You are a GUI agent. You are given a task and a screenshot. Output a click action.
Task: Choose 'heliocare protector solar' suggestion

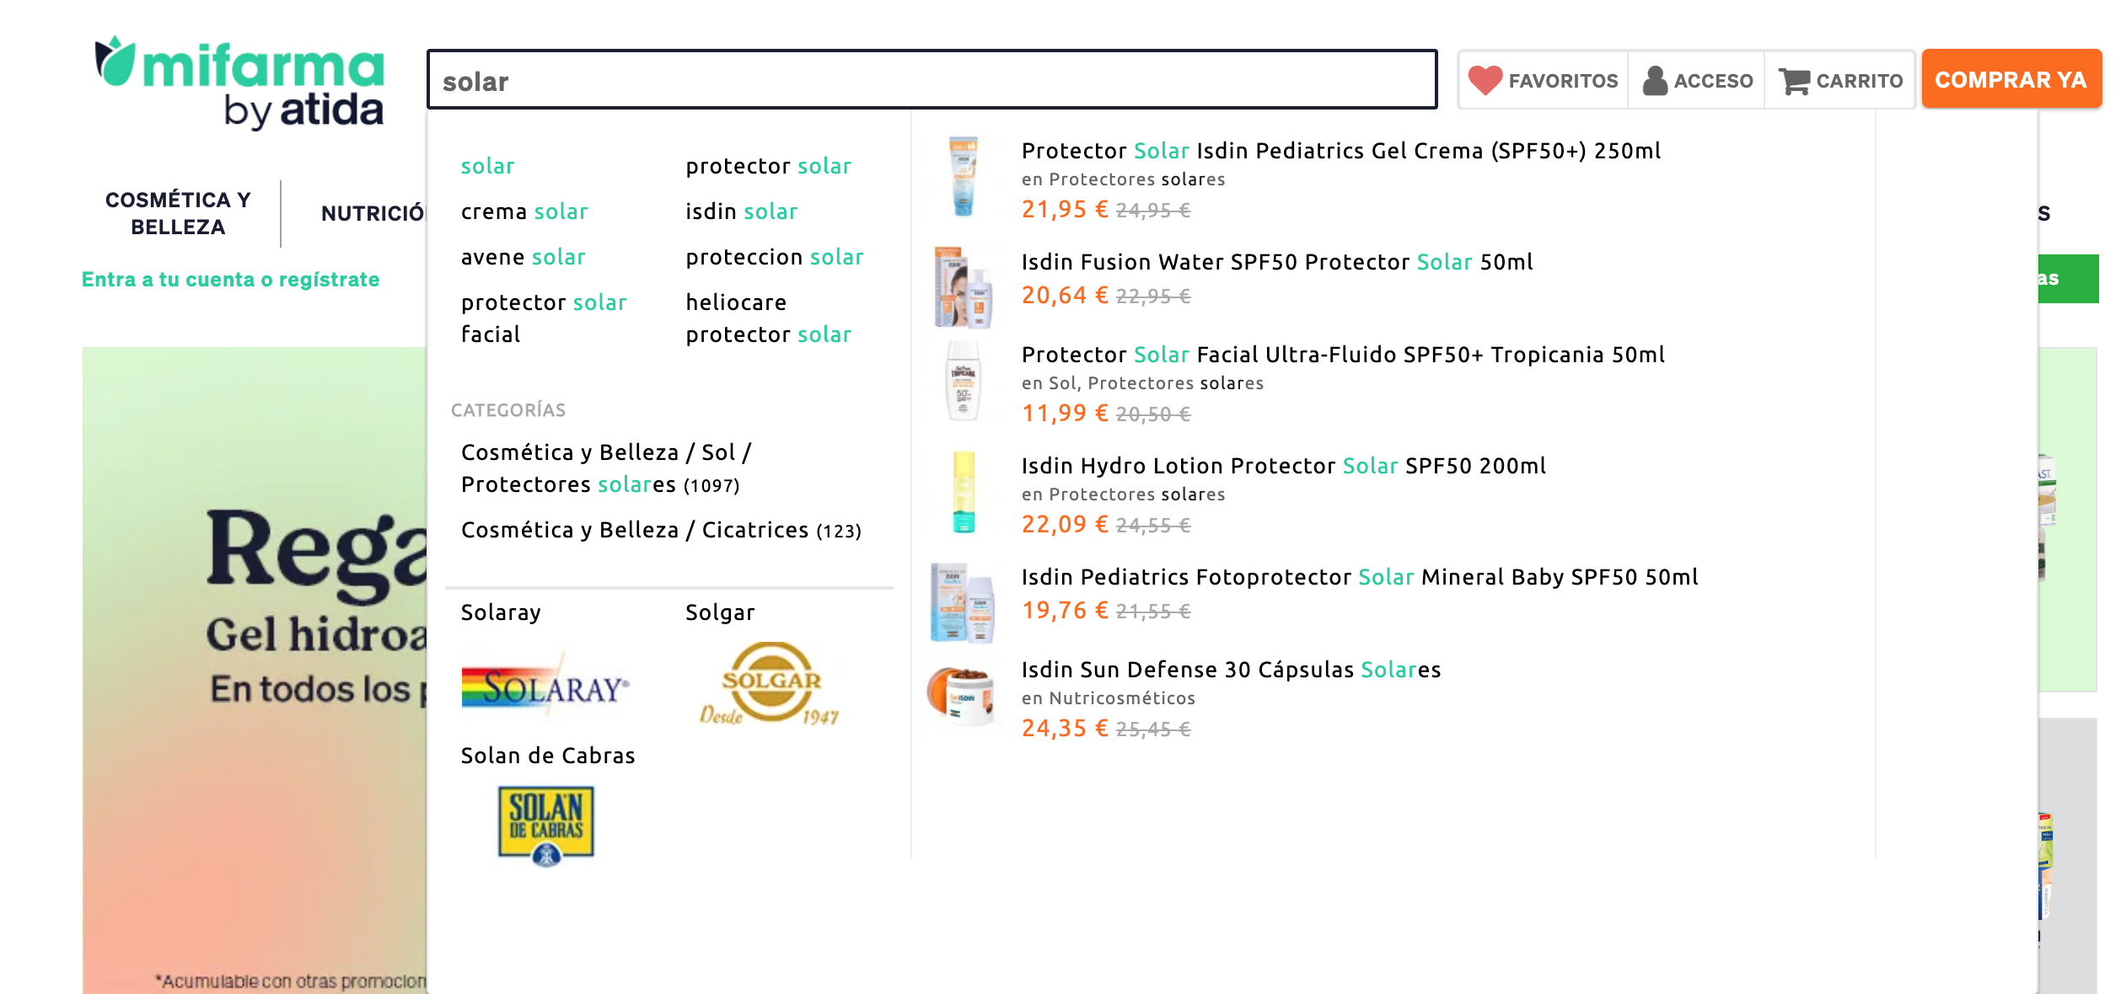[768, 318]
